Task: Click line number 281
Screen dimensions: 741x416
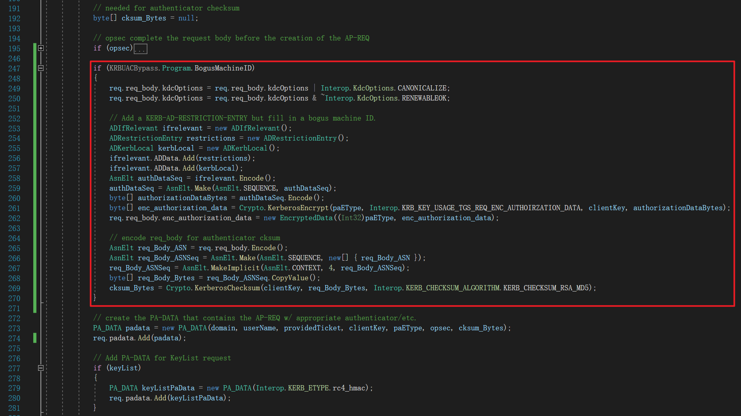Action: pos(14,408)
